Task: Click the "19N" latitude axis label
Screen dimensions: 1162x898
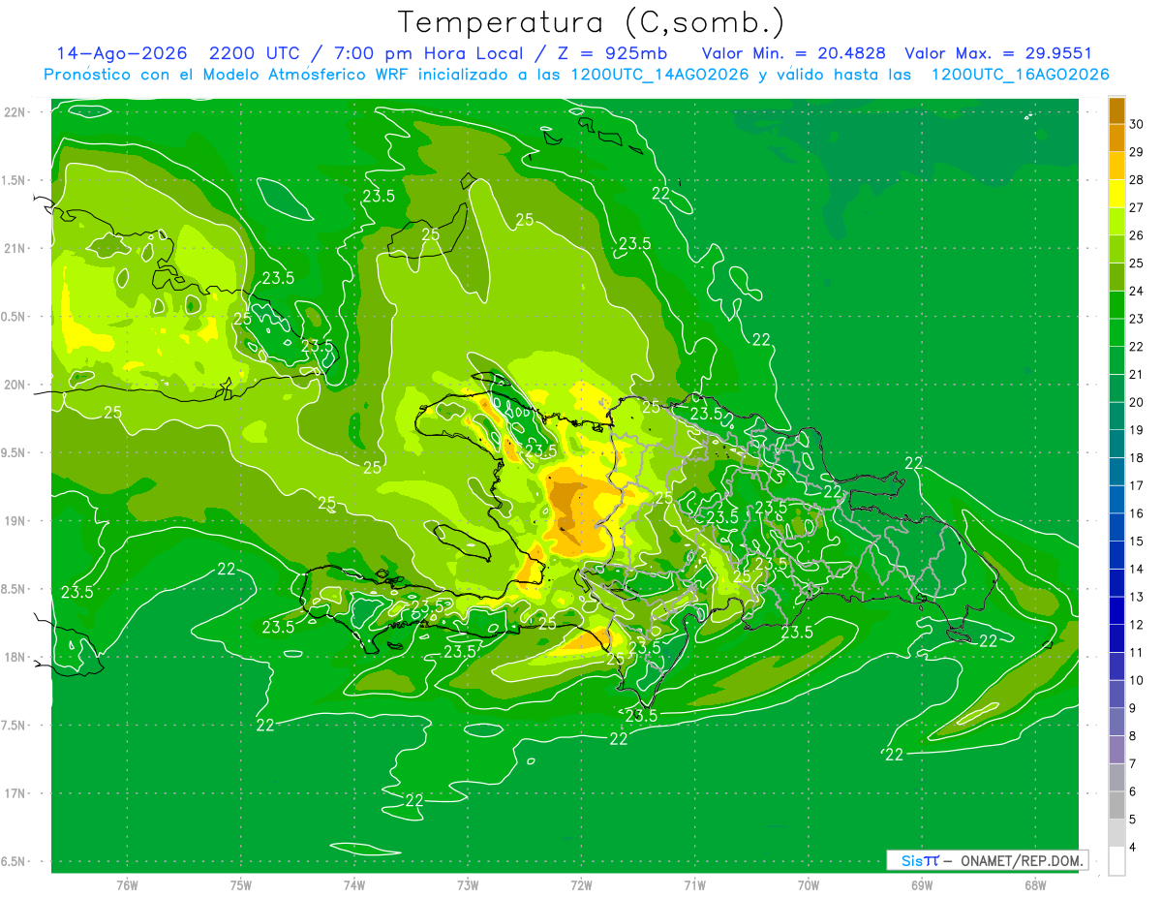Action: click(x=14, y=521)
